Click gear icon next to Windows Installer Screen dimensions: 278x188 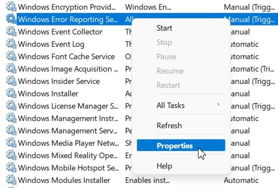(x=11, y=93)
